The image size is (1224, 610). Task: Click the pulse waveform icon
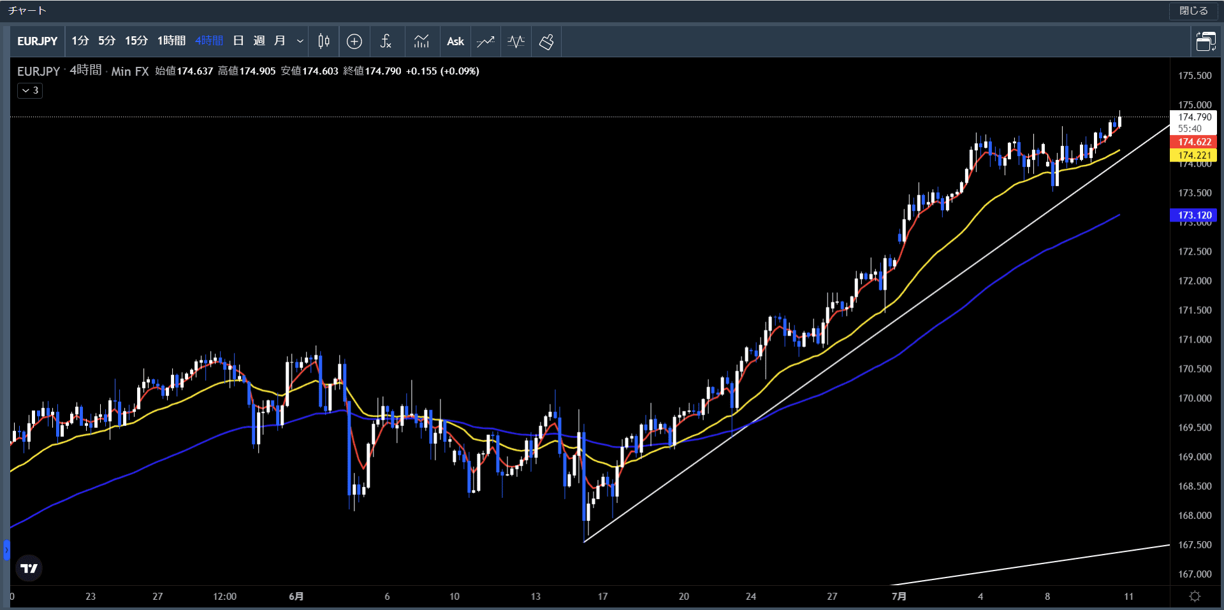point(516,41)
